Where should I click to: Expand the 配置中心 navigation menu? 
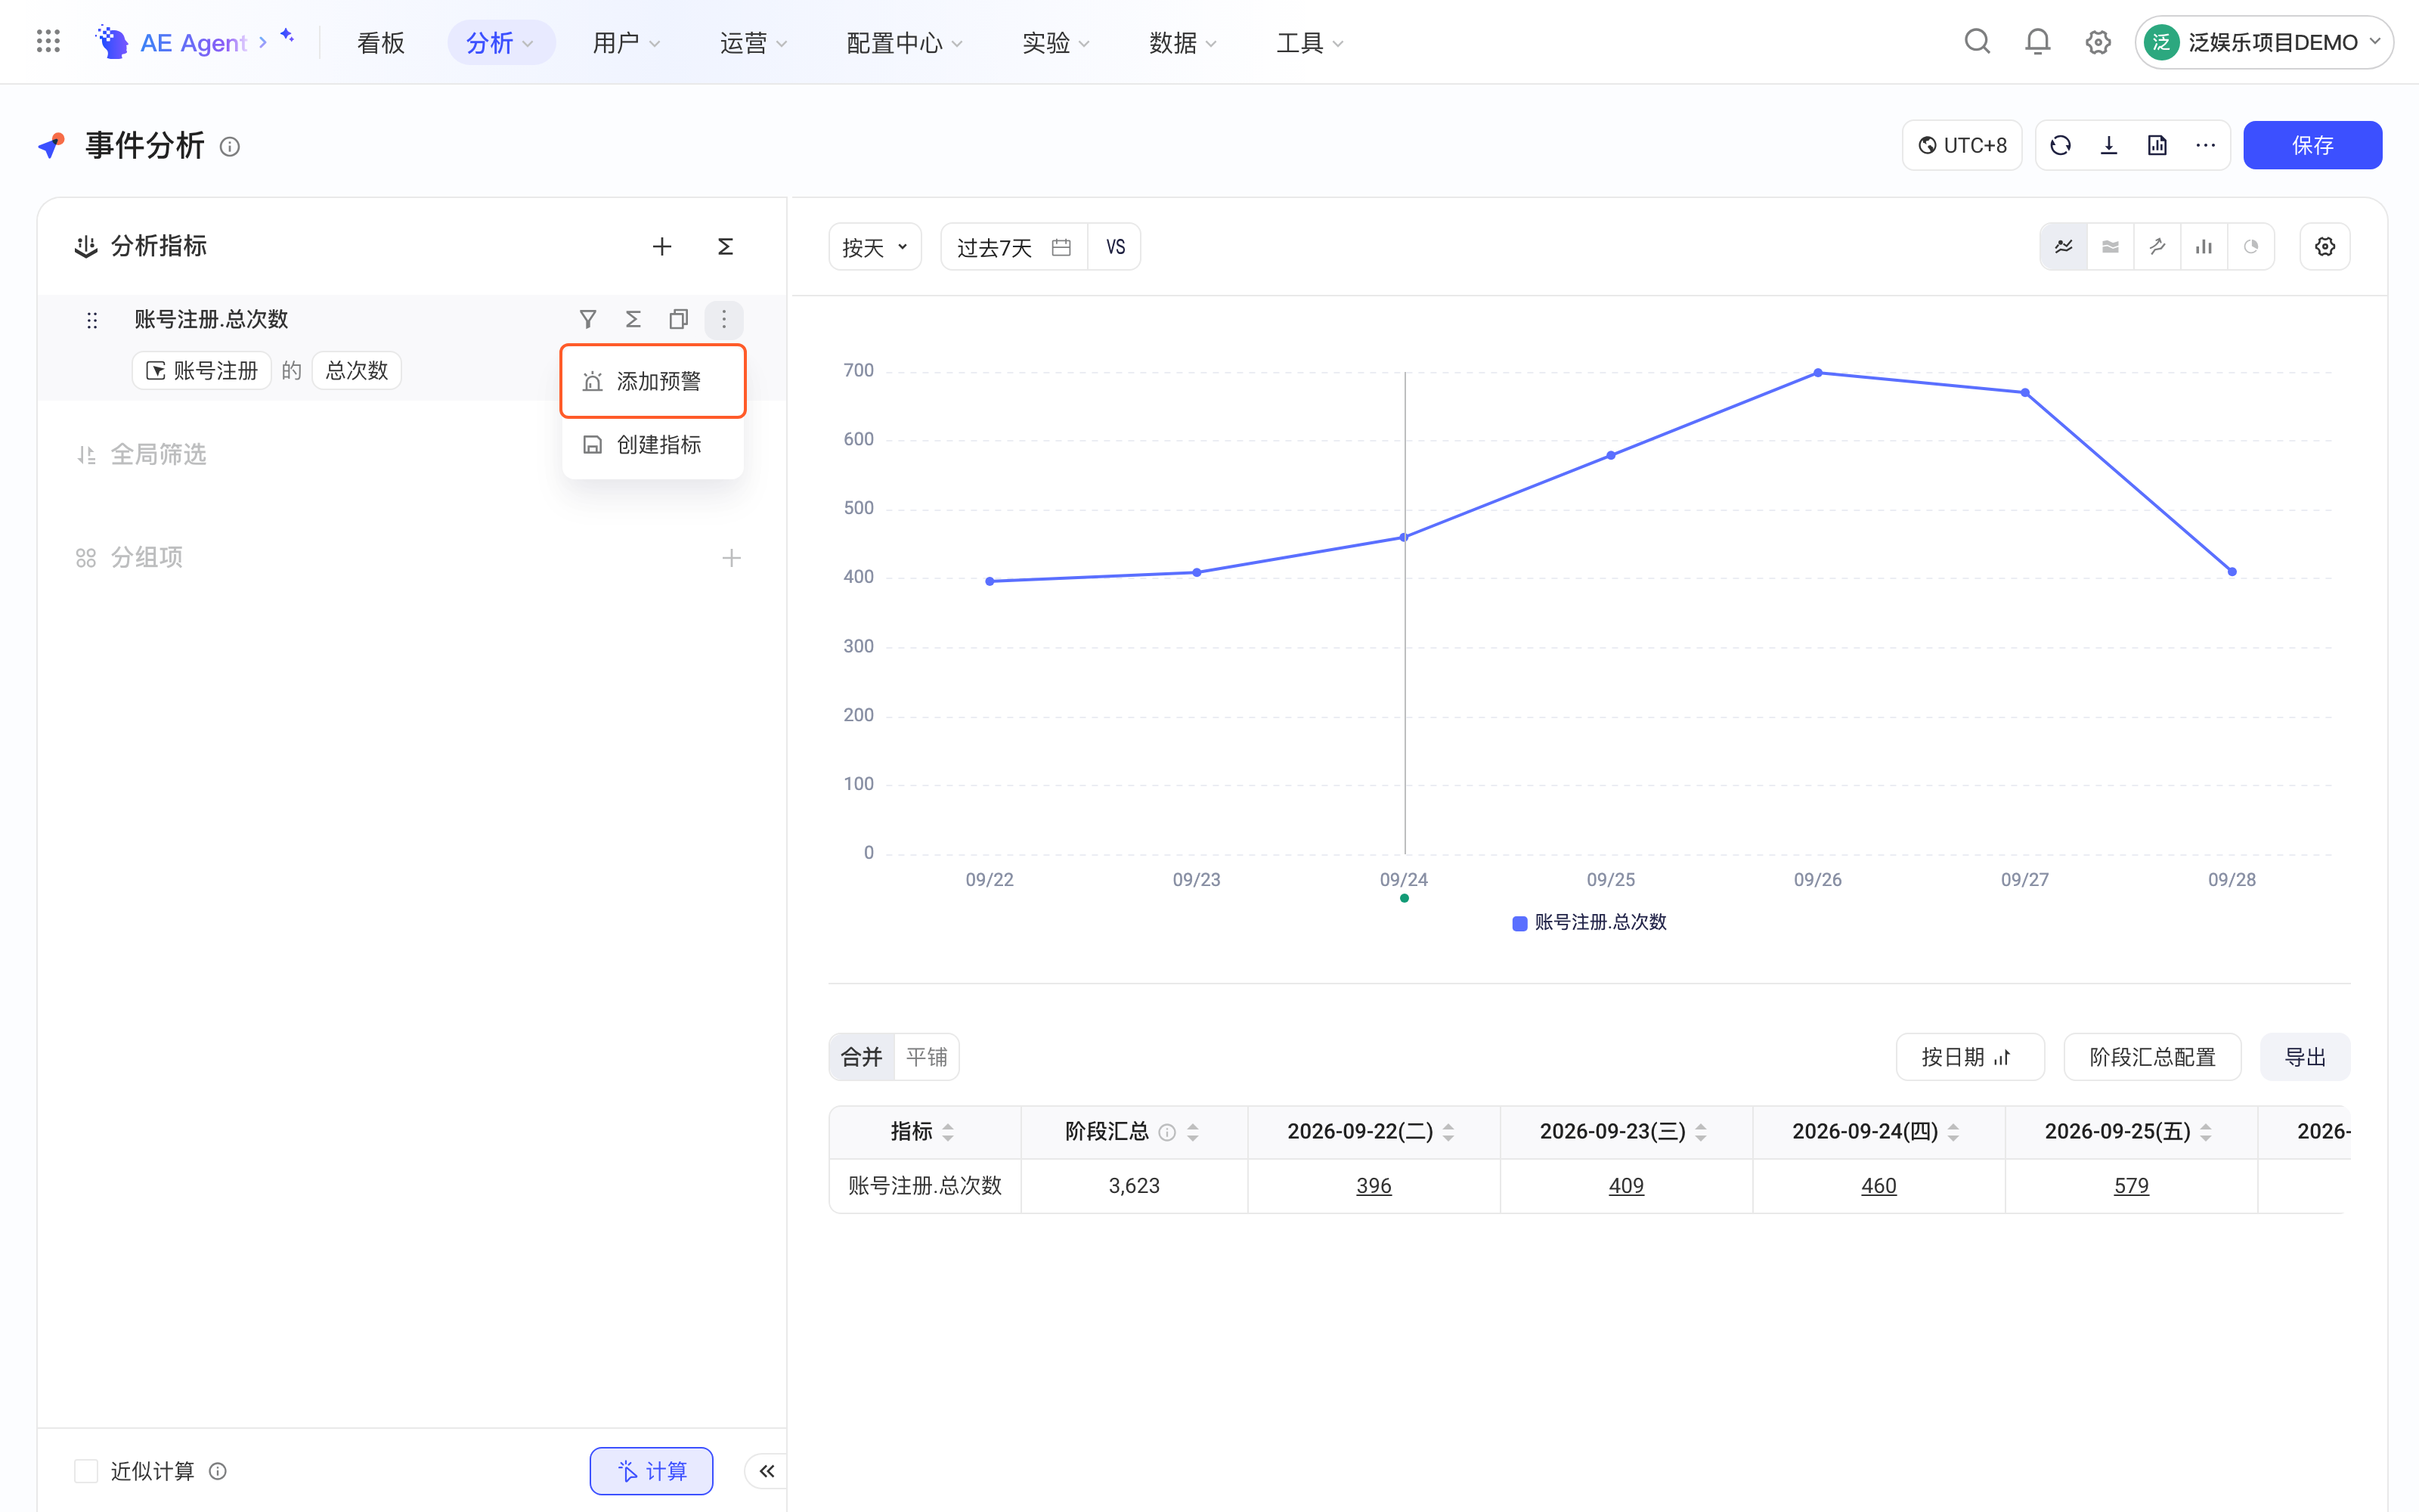tap(903, 43)
